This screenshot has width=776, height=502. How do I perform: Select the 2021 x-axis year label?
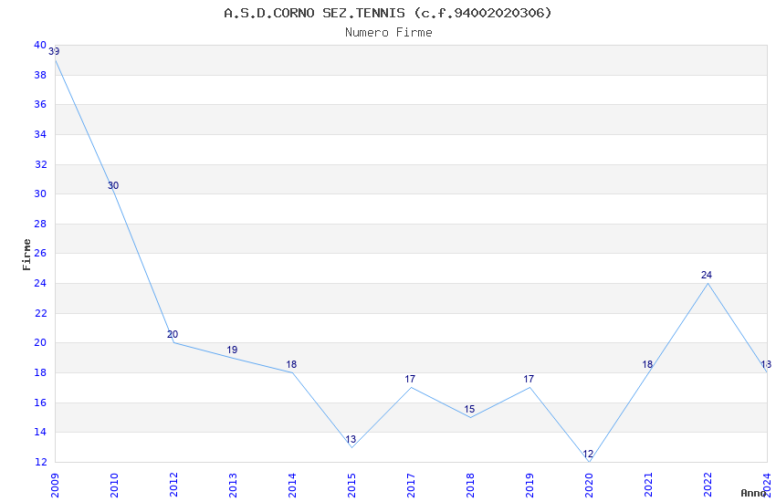[648, 486]
